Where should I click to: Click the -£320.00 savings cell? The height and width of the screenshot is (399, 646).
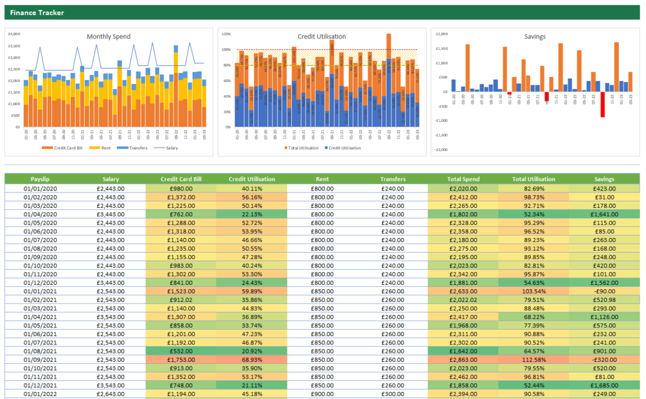[604, 360]
